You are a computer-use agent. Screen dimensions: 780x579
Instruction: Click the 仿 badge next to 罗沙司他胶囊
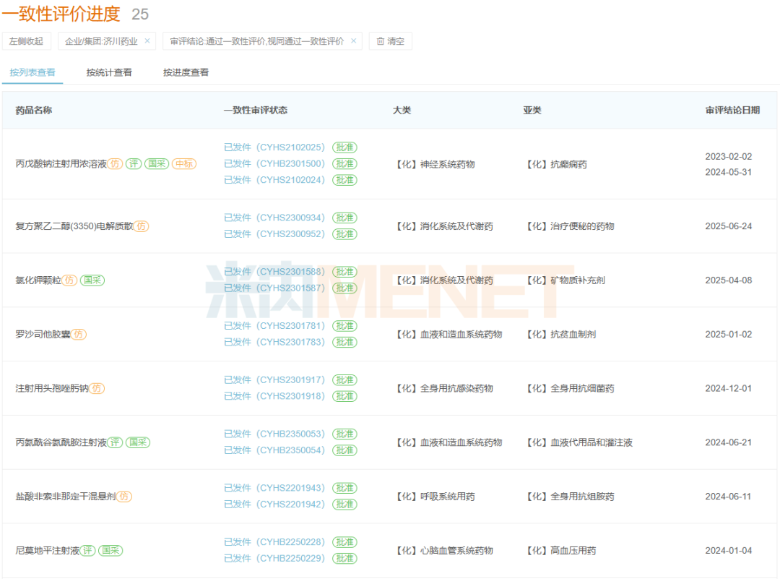point(79,335)
